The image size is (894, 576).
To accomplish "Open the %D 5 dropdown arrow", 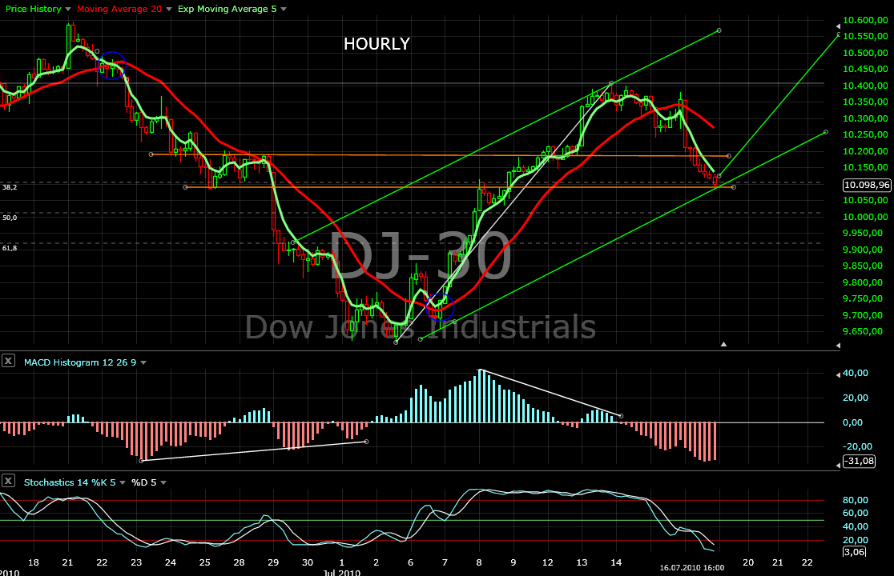I will [x=163, y=482].
